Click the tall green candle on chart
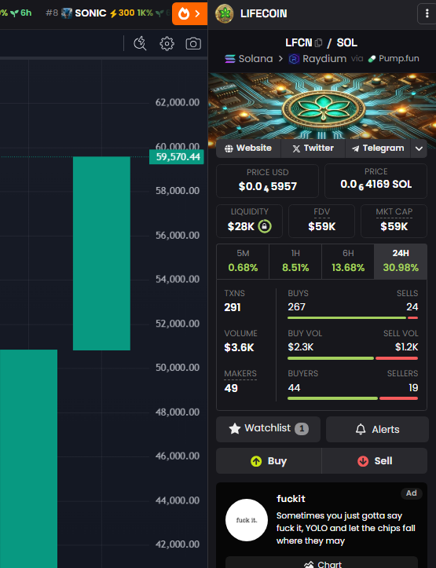 click(101, 253)
